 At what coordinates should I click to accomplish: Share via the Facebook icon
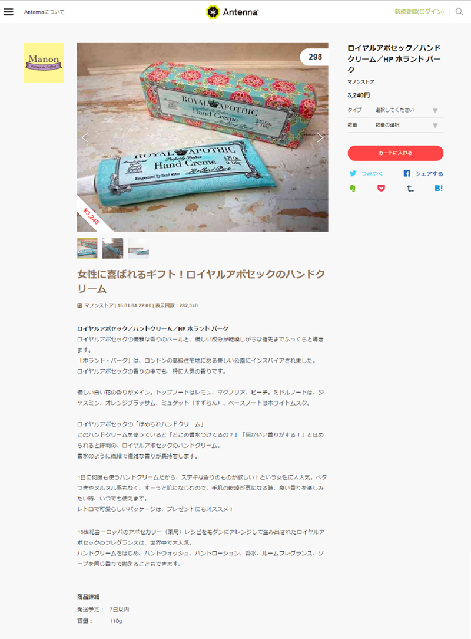coord(407,173)
